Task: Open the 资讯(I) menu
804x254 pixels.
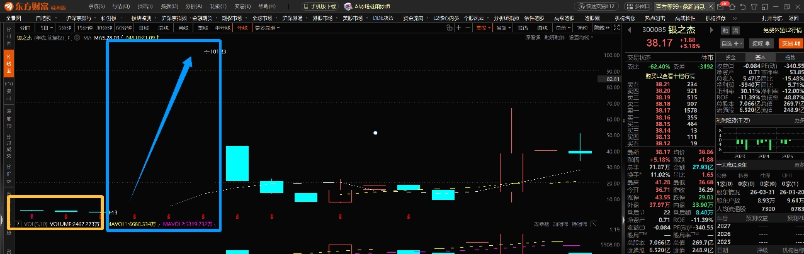Action: tap(145, 6)
